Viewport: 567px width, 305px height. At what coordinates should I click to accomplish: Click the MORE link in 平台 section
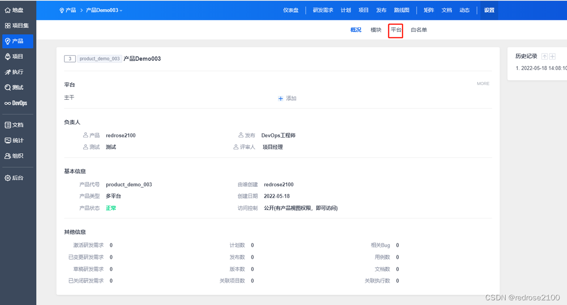[x=483, y=84]
